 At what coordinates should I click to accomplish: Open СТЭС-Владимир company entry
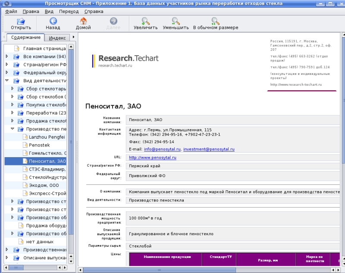[47, 169]
